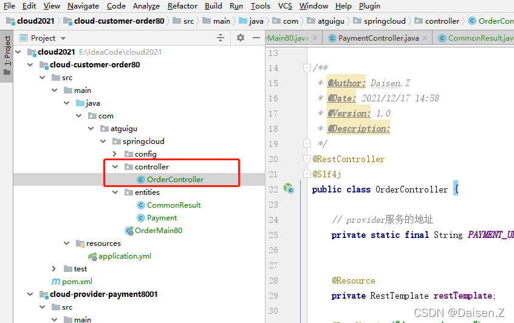Click restTemplate field name in editor
Viewport: 514px width, 323px height.
click(462, 296)
